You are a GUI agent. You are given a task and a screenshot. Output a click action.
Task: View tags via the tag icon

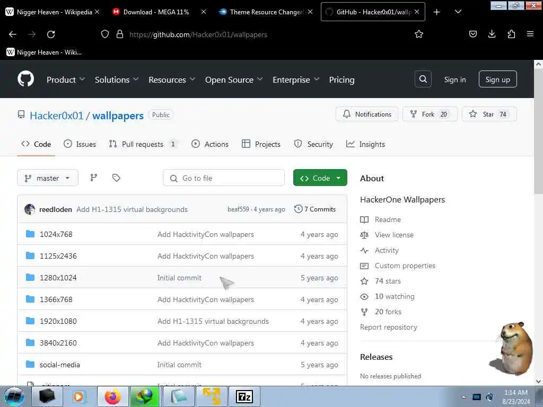pyautogui.click(x=116, y=178)
